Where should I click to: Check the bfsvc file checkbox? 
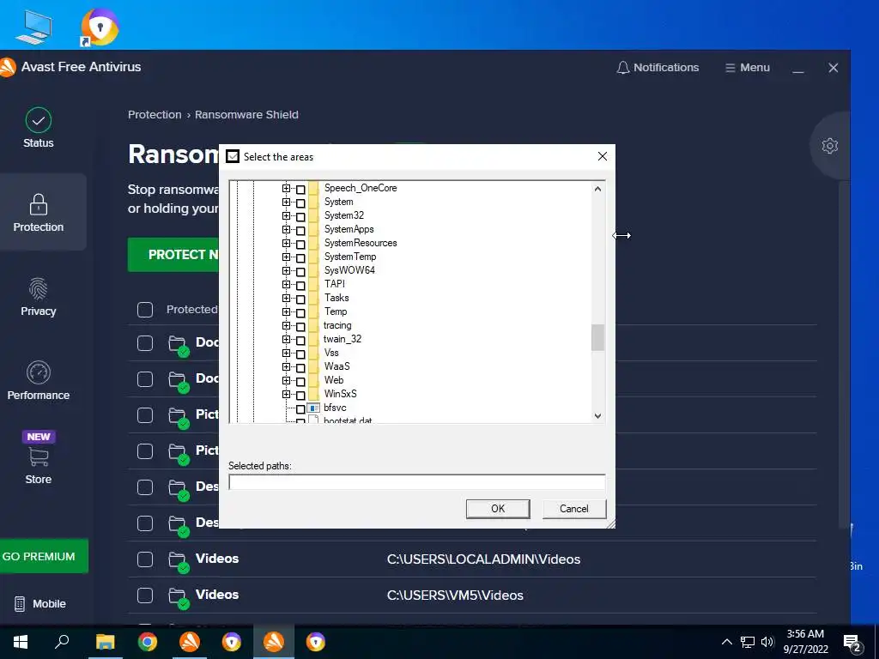click(x=300, y=409)
